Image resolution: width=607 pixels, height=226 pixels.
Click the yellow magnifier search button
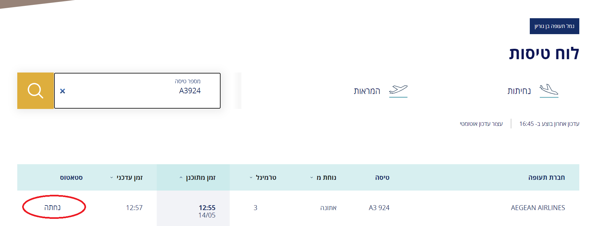tap(36, 91)
